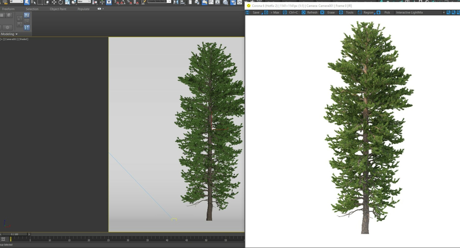Switch to Object Paint ribbon tab
Viewport: 460px width, 248px height.
[x=58, y=9]
